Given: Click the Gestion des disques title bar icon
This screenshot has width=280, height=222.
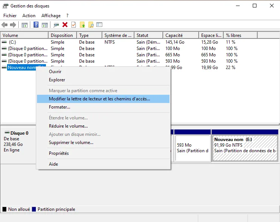Looking at the screenshot, I should click(5, 6).
